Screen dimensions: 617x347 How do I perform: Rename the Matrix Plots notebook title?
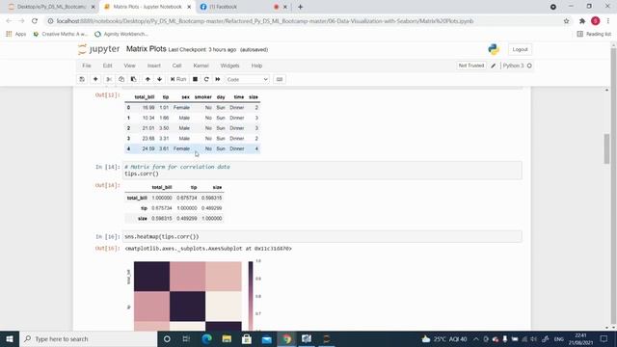pyautogui.click(x=146, y=49)
